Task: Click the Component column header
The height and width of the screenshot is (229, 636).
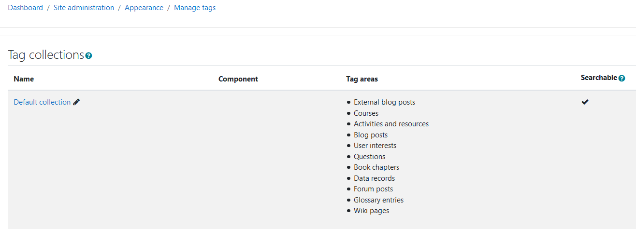Action: [238, 79]
